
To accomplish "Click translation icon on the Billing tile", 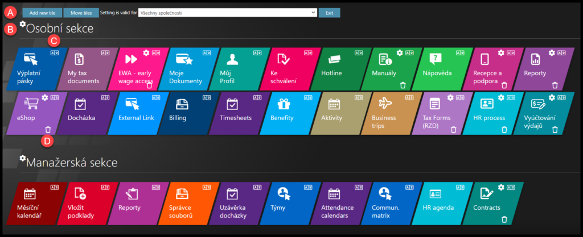I will point(205,97).
